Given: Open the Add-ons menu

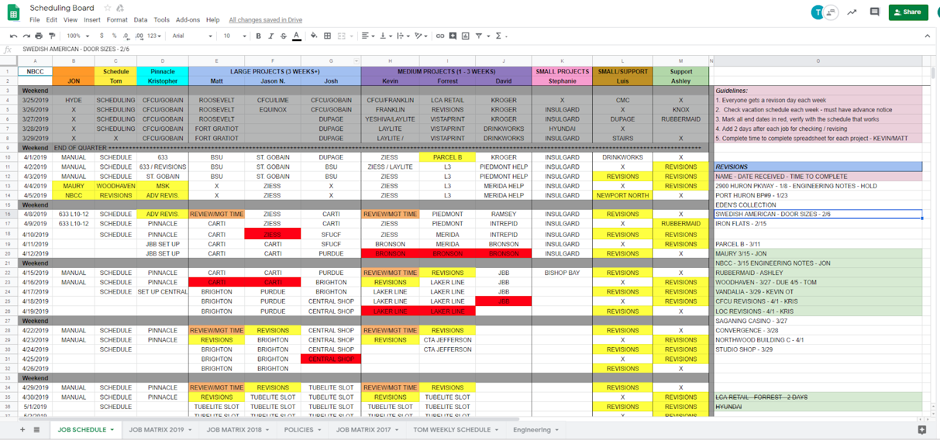Looking at the screenshot, I should click(188, 20).
